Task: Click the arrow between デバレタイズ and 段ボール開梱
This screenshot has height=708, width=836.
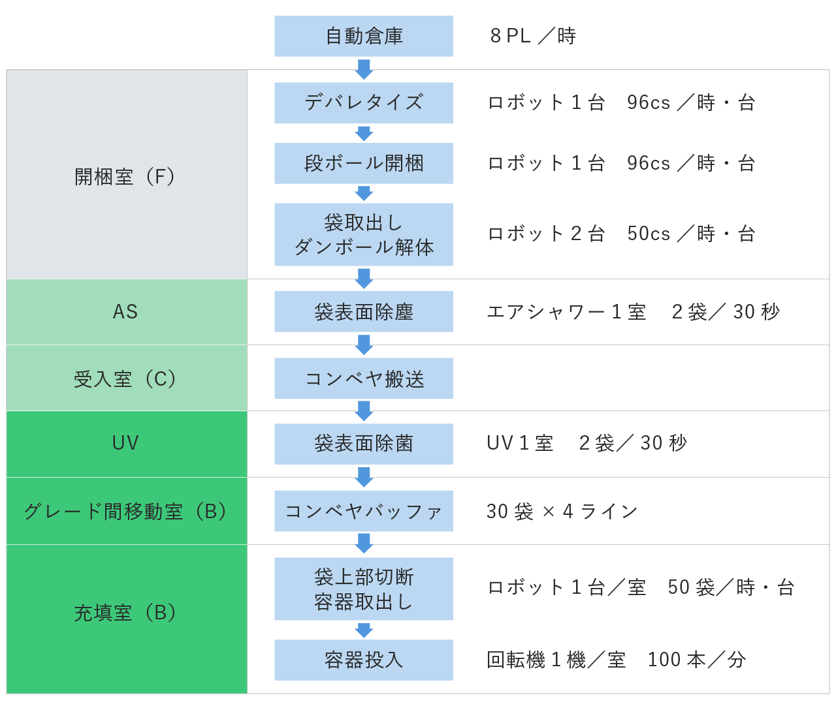Action: click(364, 134)
